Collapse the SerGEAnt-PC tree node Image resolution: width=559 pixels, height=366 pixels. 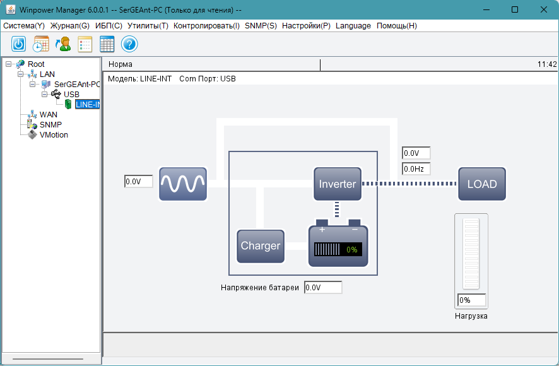pyautogui.click(x=32, y=85)
